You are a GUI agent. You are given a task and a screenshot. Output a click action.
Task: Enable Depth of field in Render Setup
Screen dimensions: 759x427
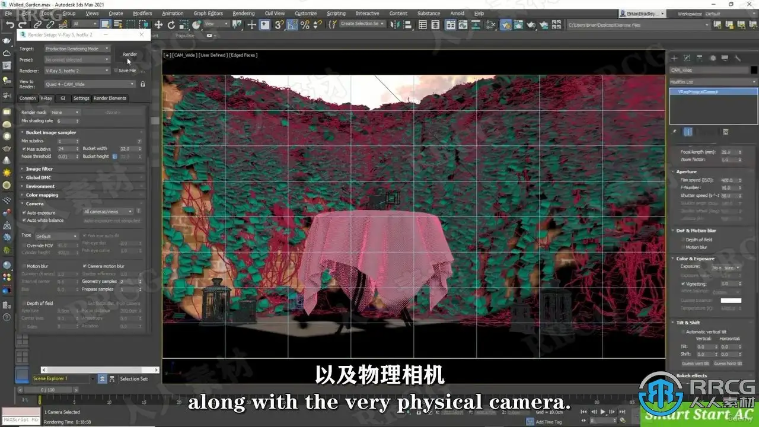(24, 303)
